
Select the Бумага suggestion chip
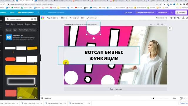[x=9, y=30]
